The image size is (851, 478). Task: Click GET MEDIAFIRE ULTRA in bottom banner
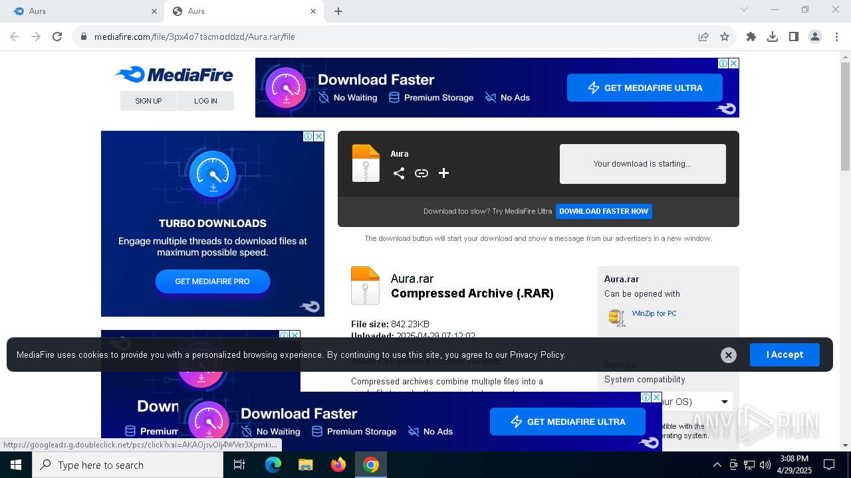(x=568, y=422)
